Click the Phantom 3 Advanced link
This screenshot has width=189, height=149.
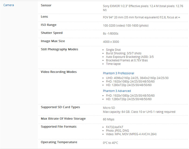[117, 91]
